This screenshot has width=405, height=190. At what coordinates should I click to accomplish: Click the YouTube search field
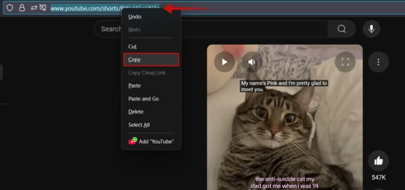tap(211, 29)
